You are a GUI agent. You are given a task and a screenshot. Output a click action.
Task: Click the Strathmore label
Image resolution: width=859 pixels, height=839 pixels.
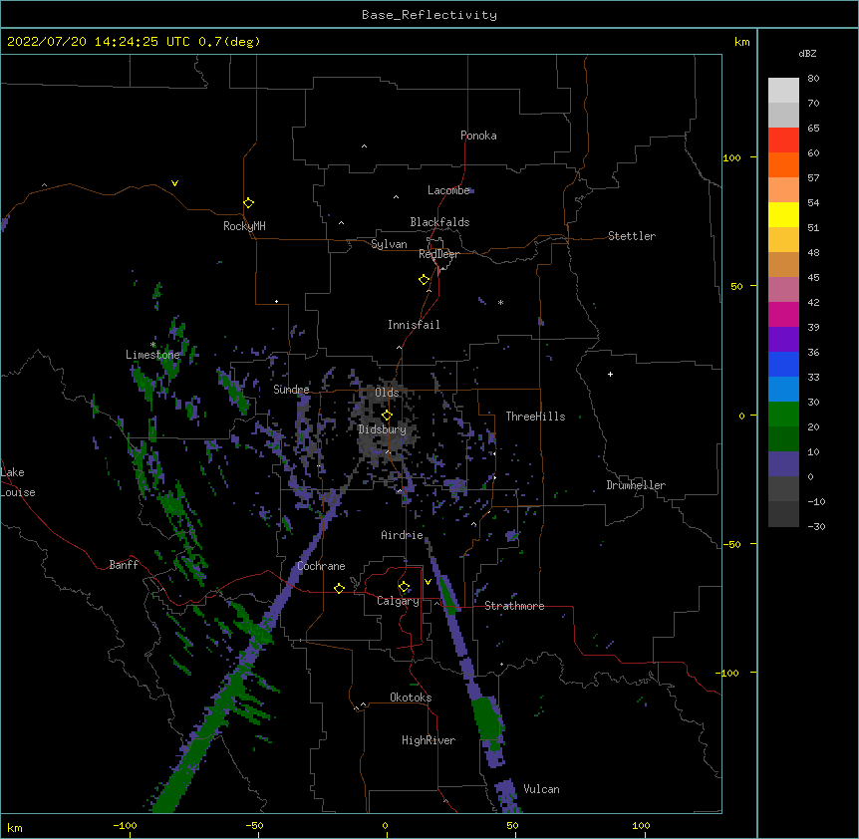(x=514, y=606)
